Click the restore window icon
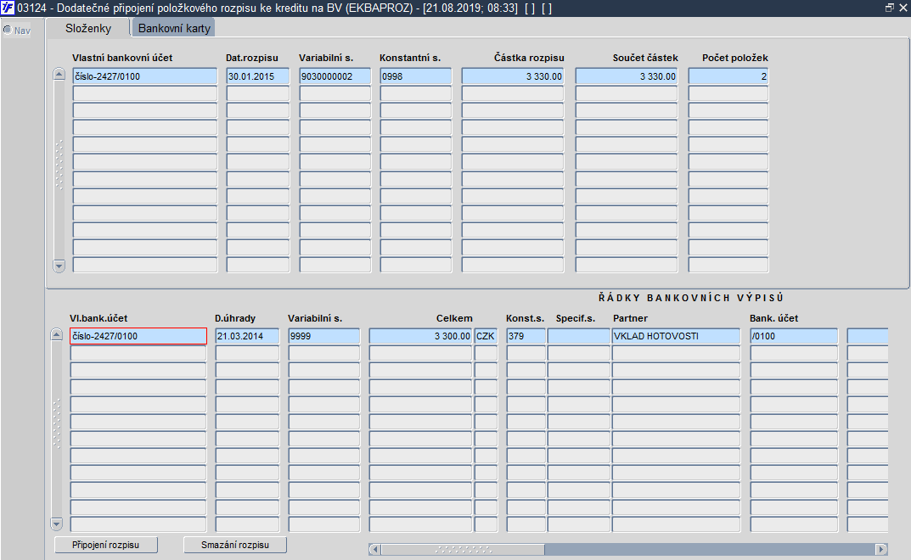The height and width of the screenshot is (560, 911). point(890,8)
